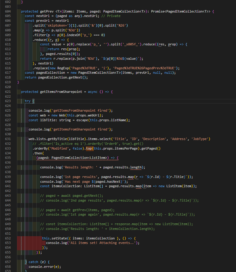Click the '// Private' comment on line 605
The height and width of the screenshot is (272, 236).
click(x=111, y=16)
